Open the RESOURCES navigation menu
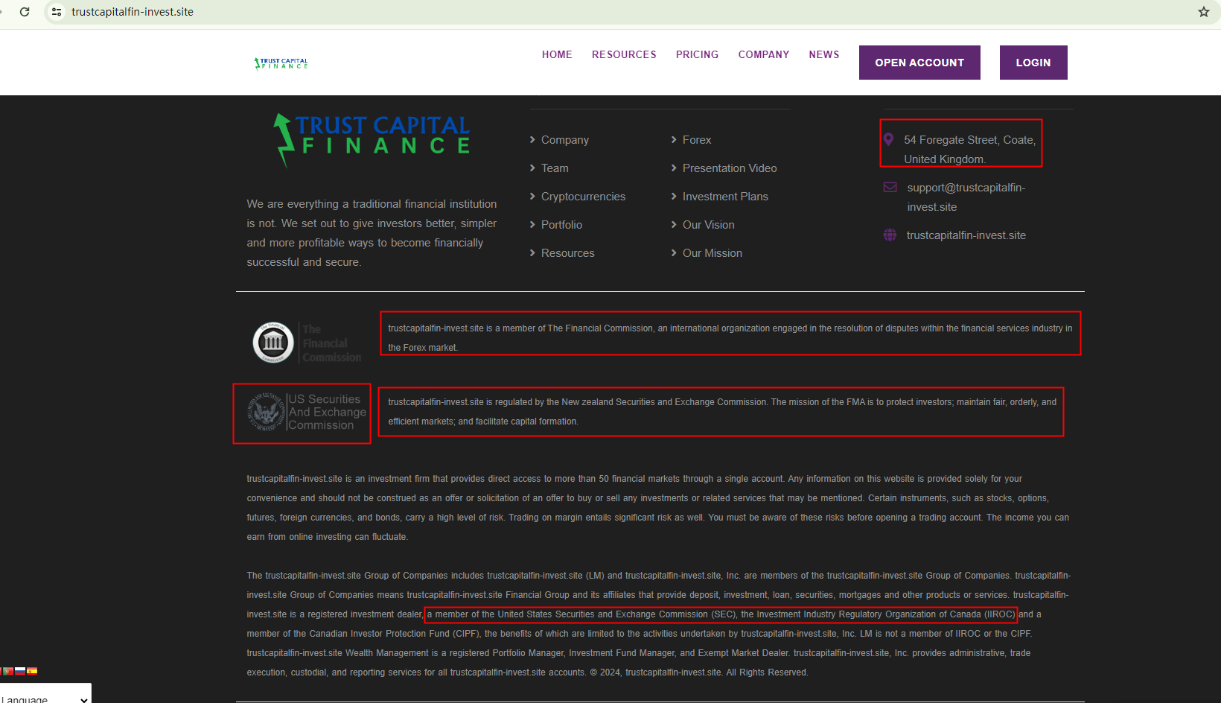This screenshot has height=703, width=1221. [624, 54]
